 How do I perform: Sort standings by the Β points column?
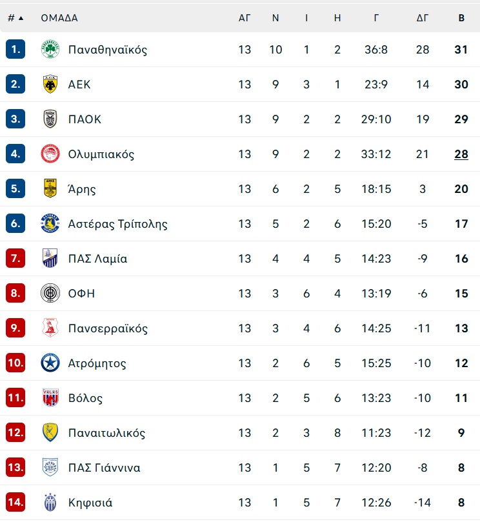(x=461, y=18)
